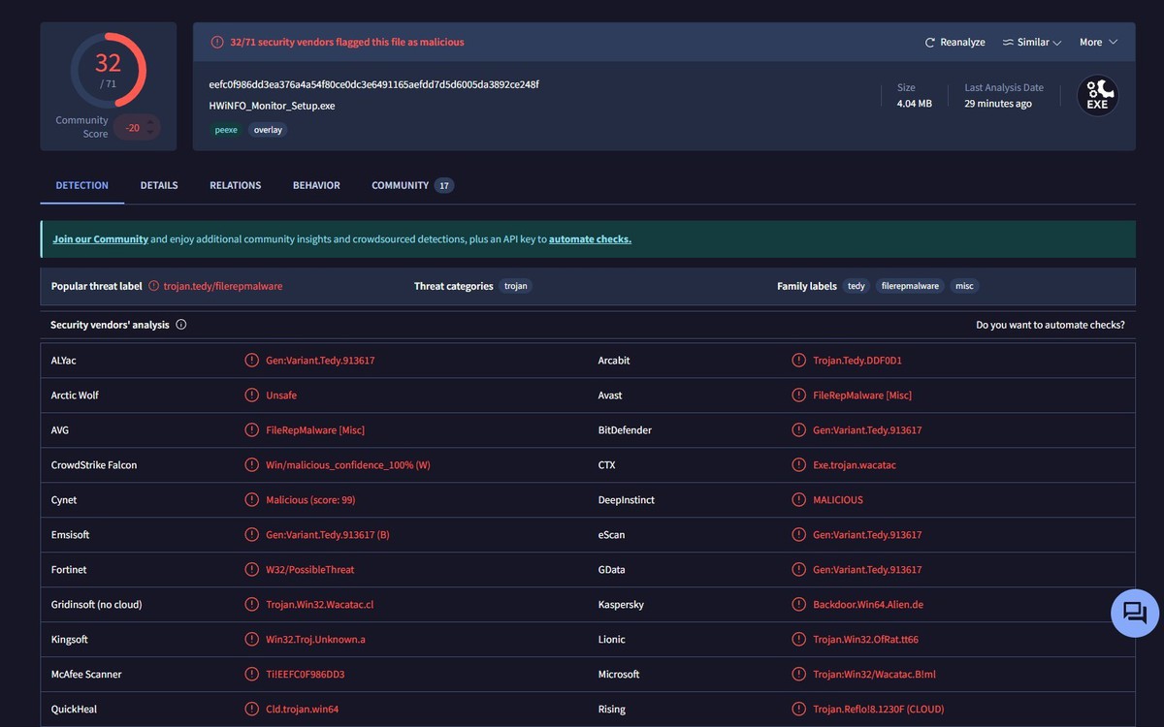This screenshot has height=727, width=1164.
Task: Click the EXE file type icon
Action: [1097, 96]
